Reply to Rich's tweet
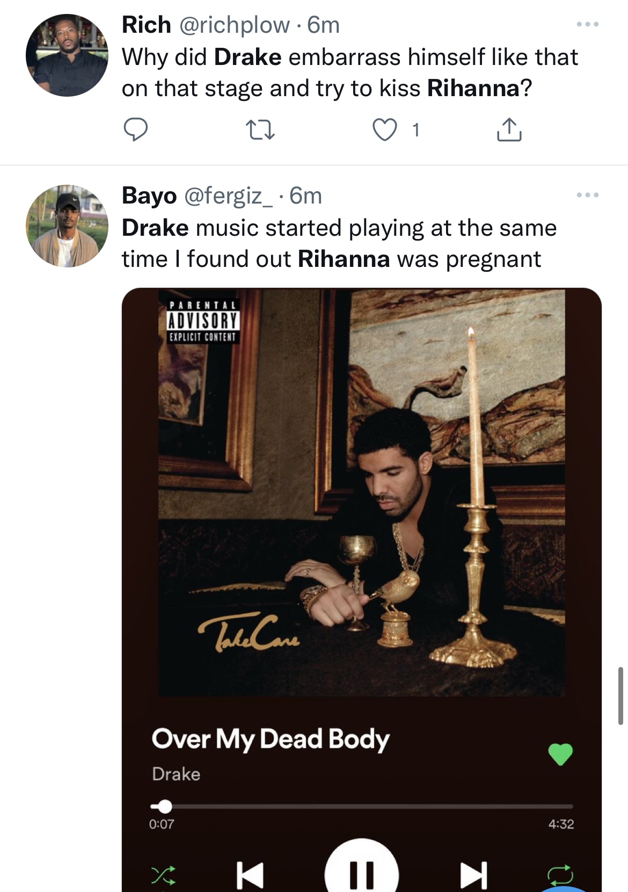Screen dimensions: 628x892 [137, 130]
